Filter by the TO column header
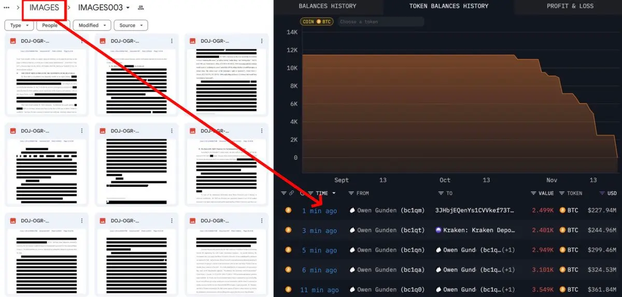This screenshot has width=622, height=297. point(445,193)
